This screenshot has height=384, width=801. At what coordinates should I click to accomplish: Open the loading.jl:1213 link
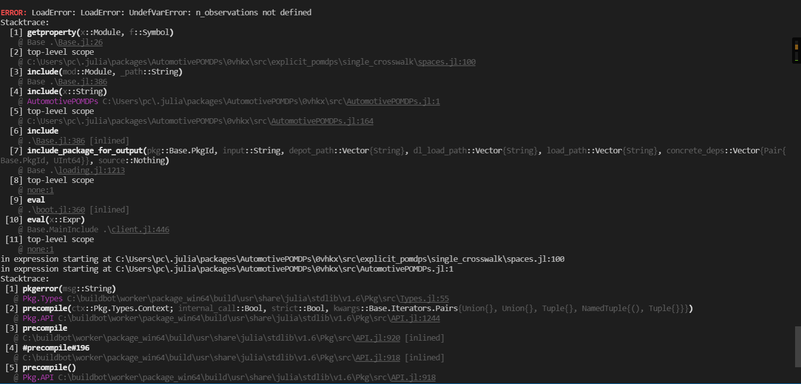tap(91, 171)
